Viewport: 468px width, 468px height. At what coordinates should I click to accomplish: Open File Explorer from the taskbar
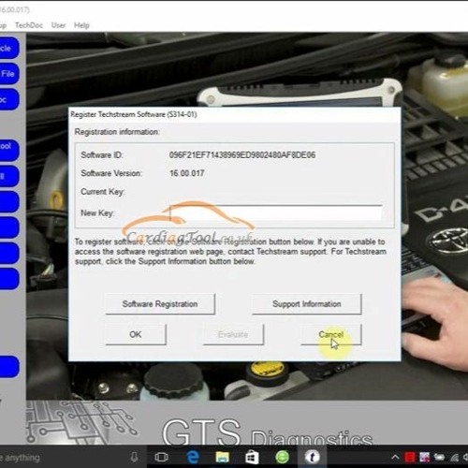(x=222, y=458)
